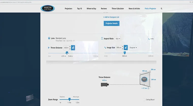Click the Throw Distance slider handle

[x=67, y=53]
